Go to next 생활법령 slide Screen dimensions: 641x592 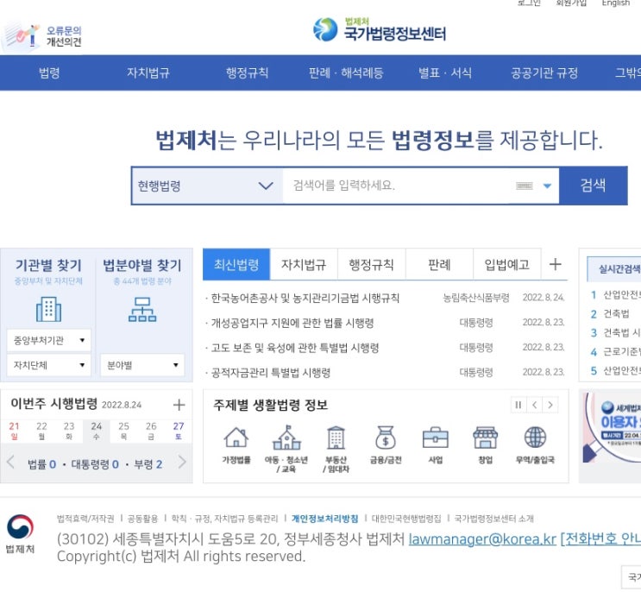[550, 405]
